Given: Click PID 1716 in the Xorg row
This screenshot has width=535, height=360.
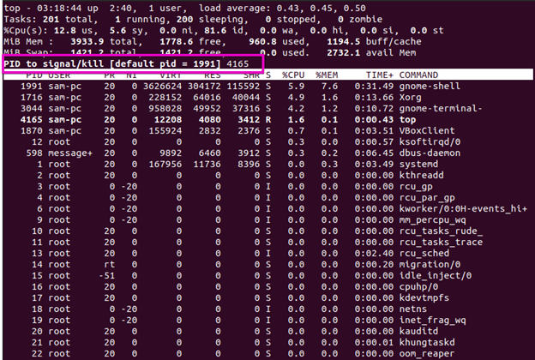Looking at the screenshot, I should [32, 98].
